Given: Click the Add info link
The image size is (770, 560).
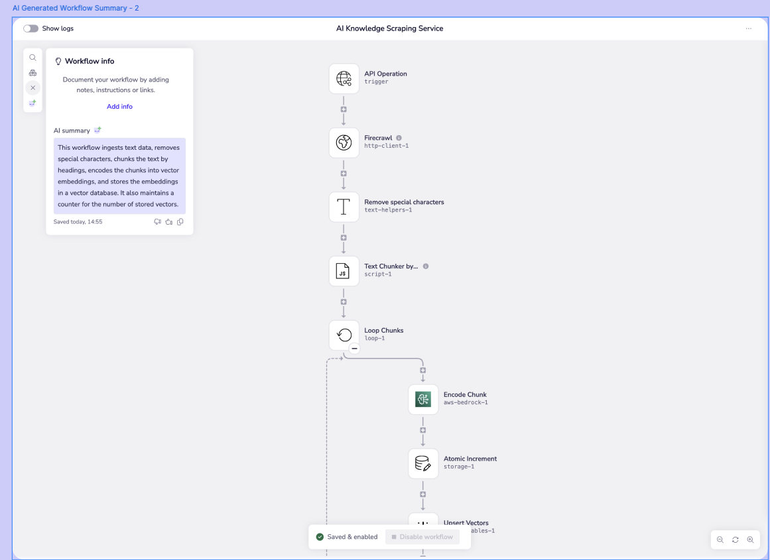Looking at the screenshot, I should [x=119, y=107].
